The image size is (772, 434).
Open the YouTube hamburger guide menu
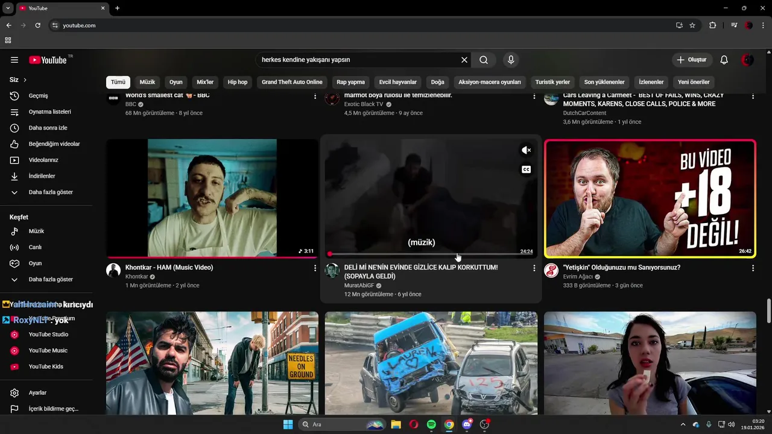pos(14,60)
